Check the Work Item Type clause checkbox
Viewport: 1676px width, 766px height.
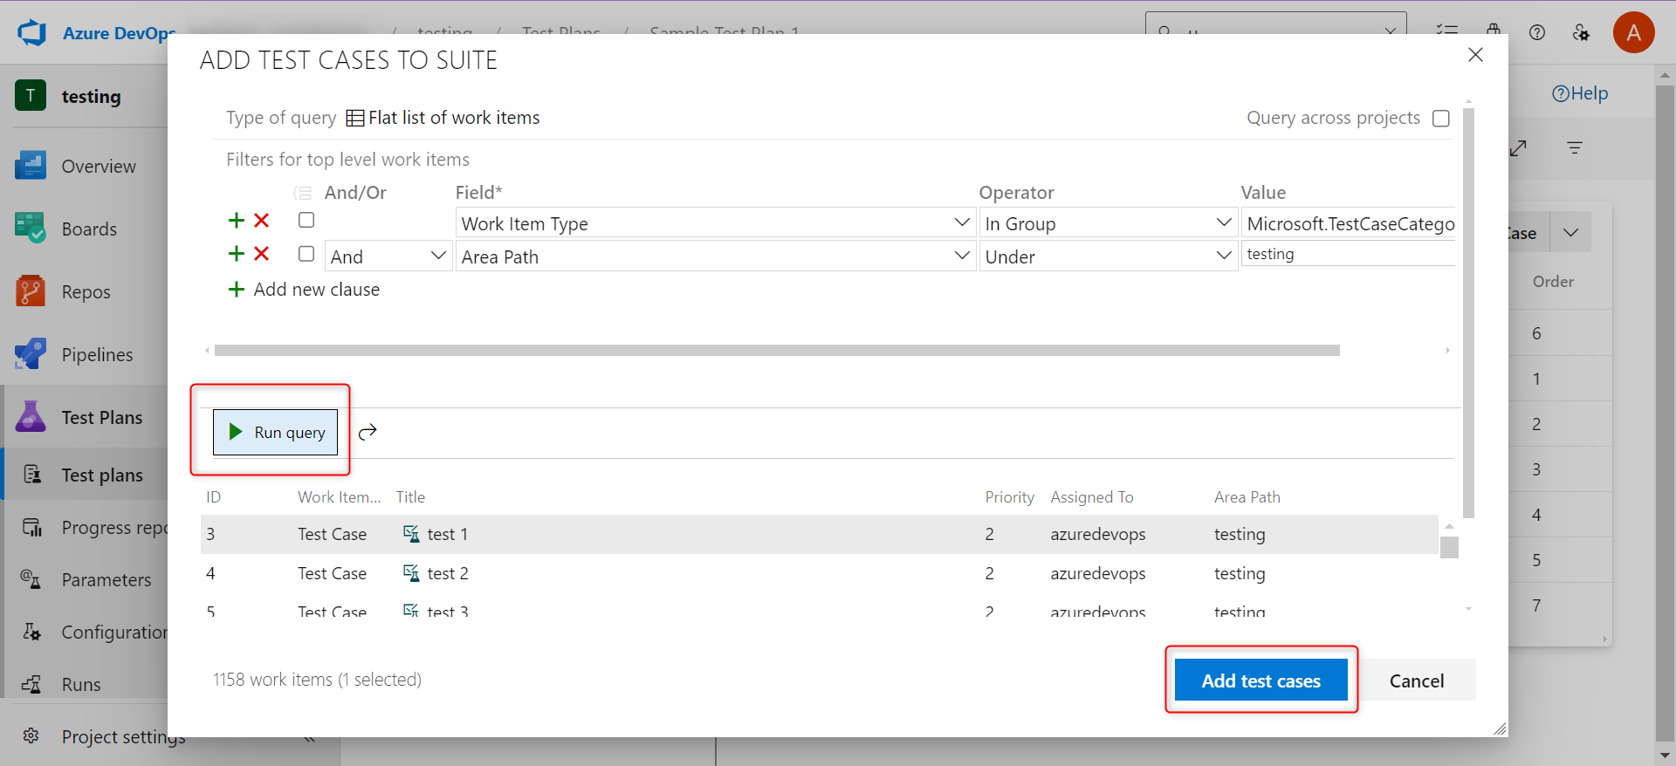point(306,221)
